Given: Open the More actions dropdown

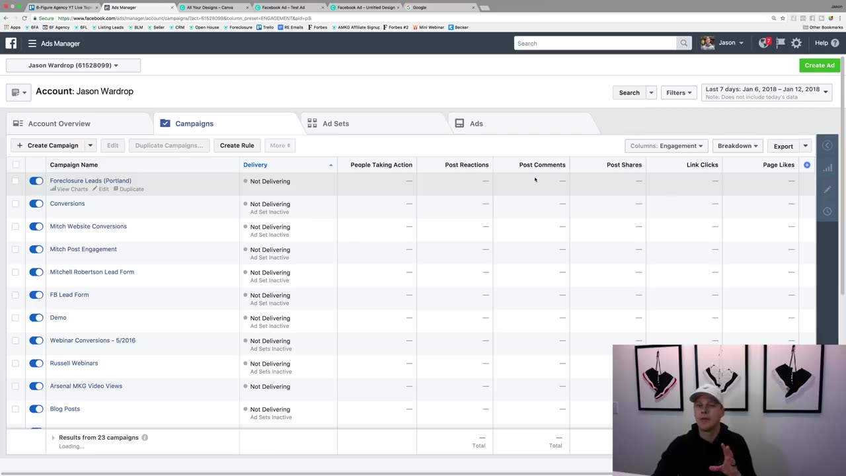Looking at the screenshot, I should (280, 145).
